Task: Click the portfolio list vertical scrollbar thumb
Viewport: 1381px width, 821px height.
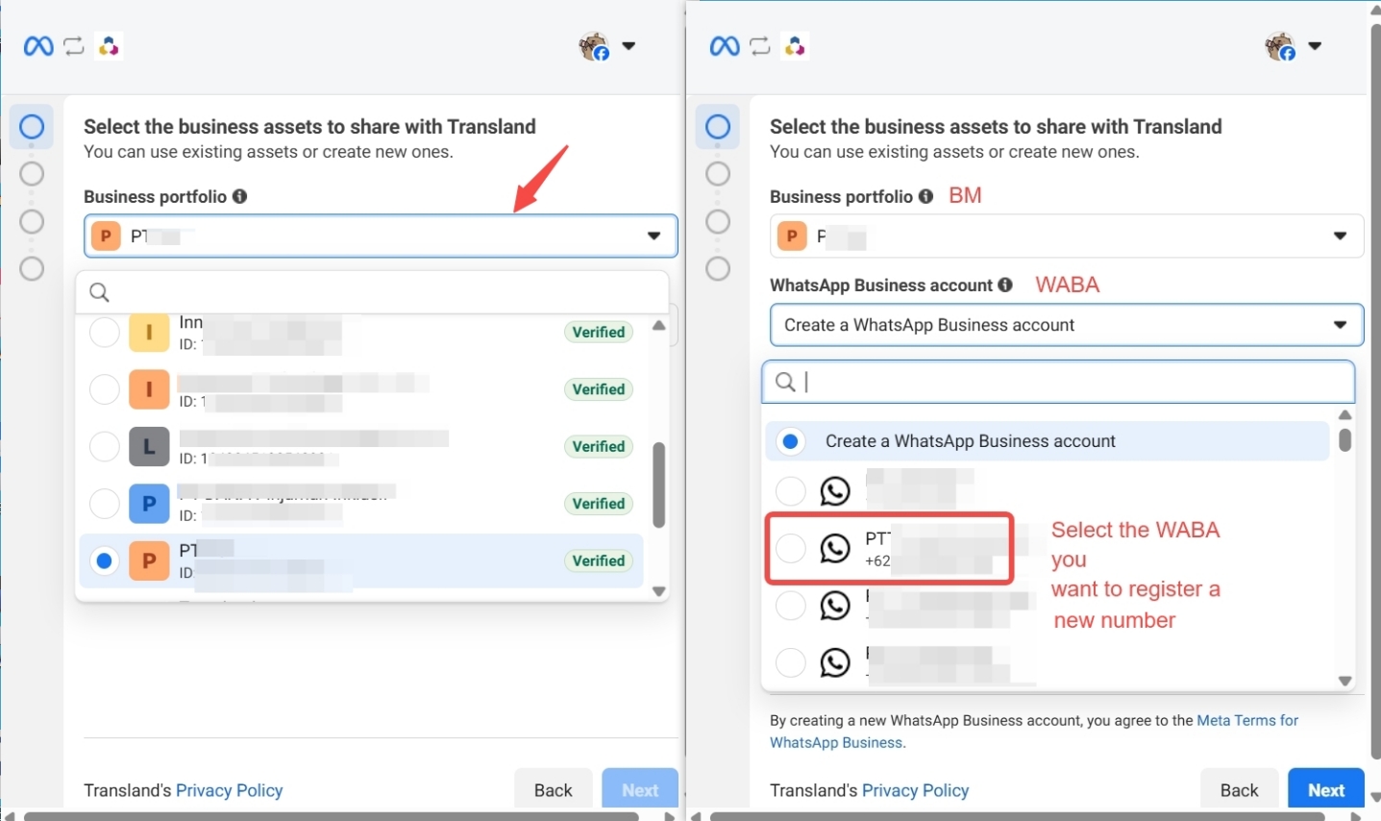Action: (658, 485)
